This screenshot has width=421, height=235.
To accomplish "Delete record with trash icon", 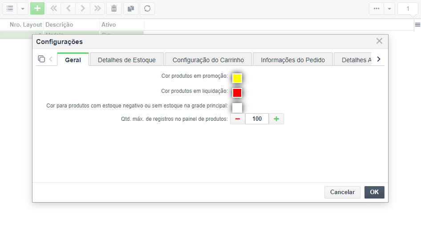I will [114, 8].
